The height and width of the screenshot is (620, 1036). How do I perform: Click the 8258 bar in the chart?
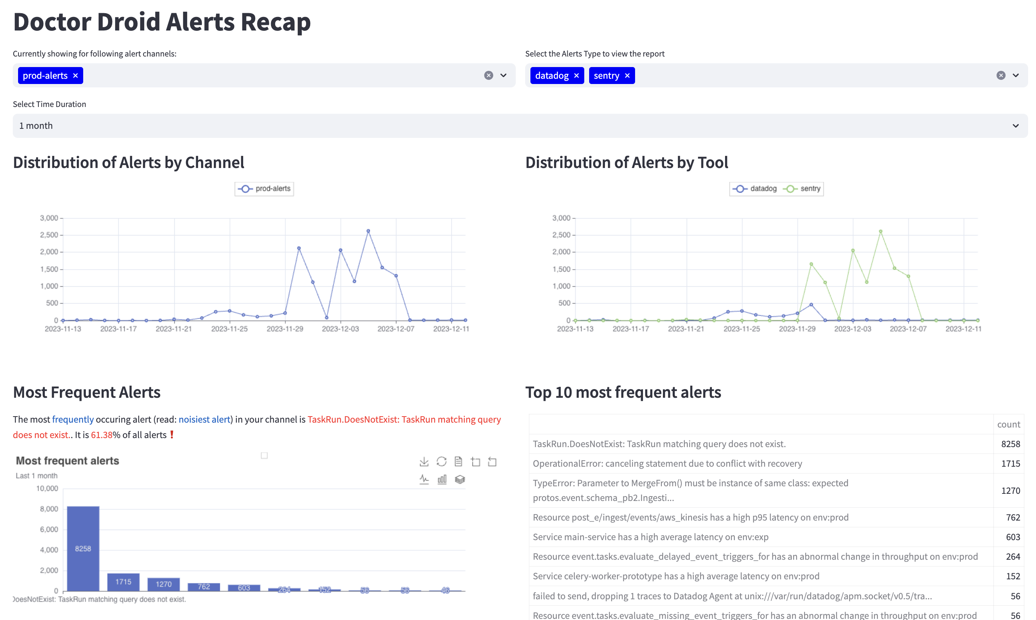pyautogui.click(x=83, y=548)
